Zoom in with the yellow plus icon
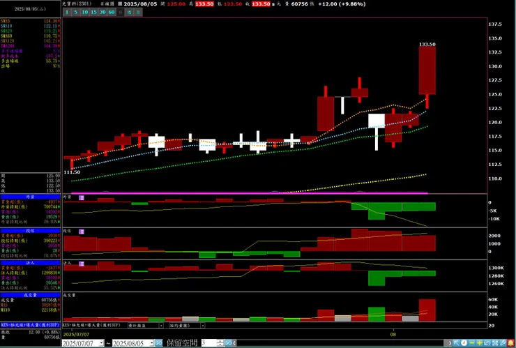 click(480, 342)
